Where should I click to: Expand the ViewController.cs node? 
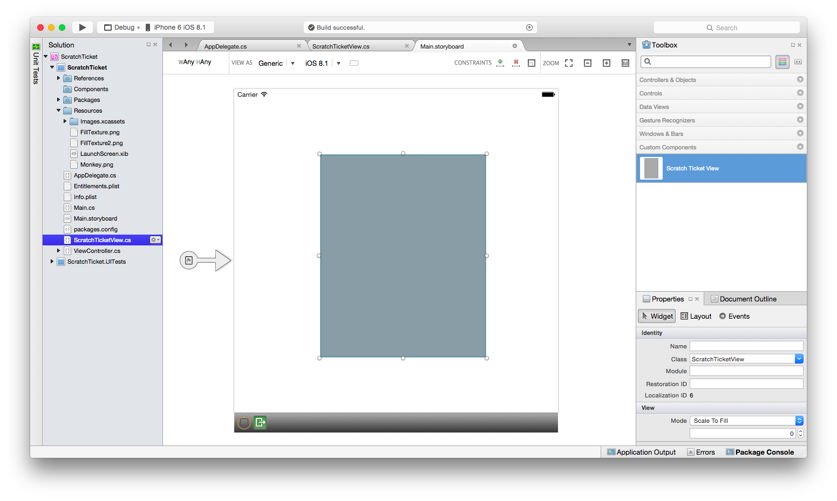click(x=59, y=251)
